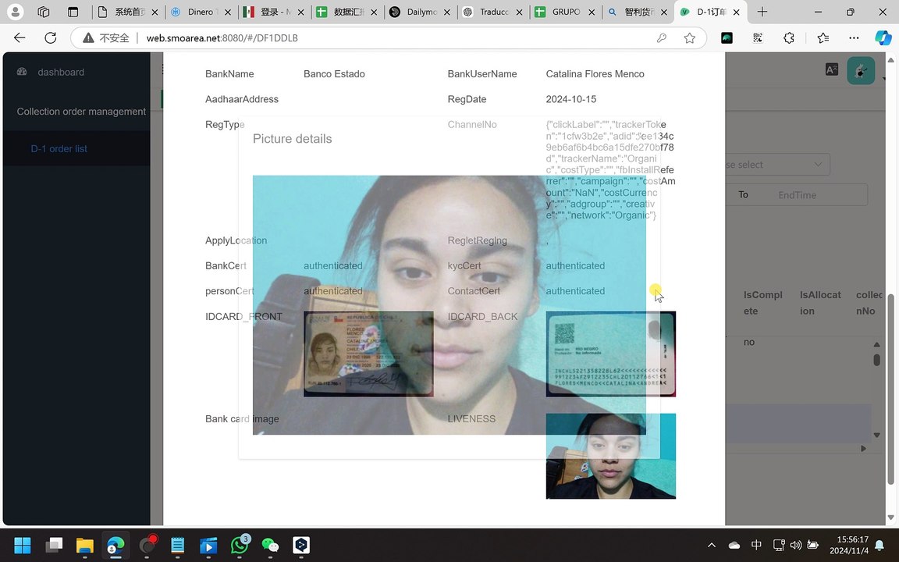Switch to the GRUPO browser tab

point(565,12)
